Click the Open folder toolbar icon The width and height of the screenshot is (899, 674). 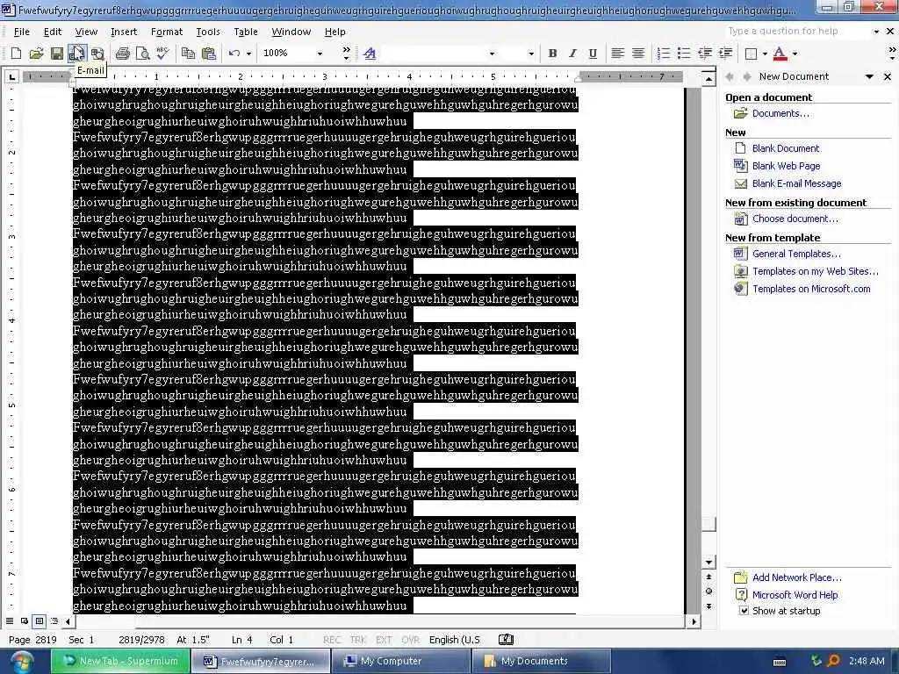[36, 54]
